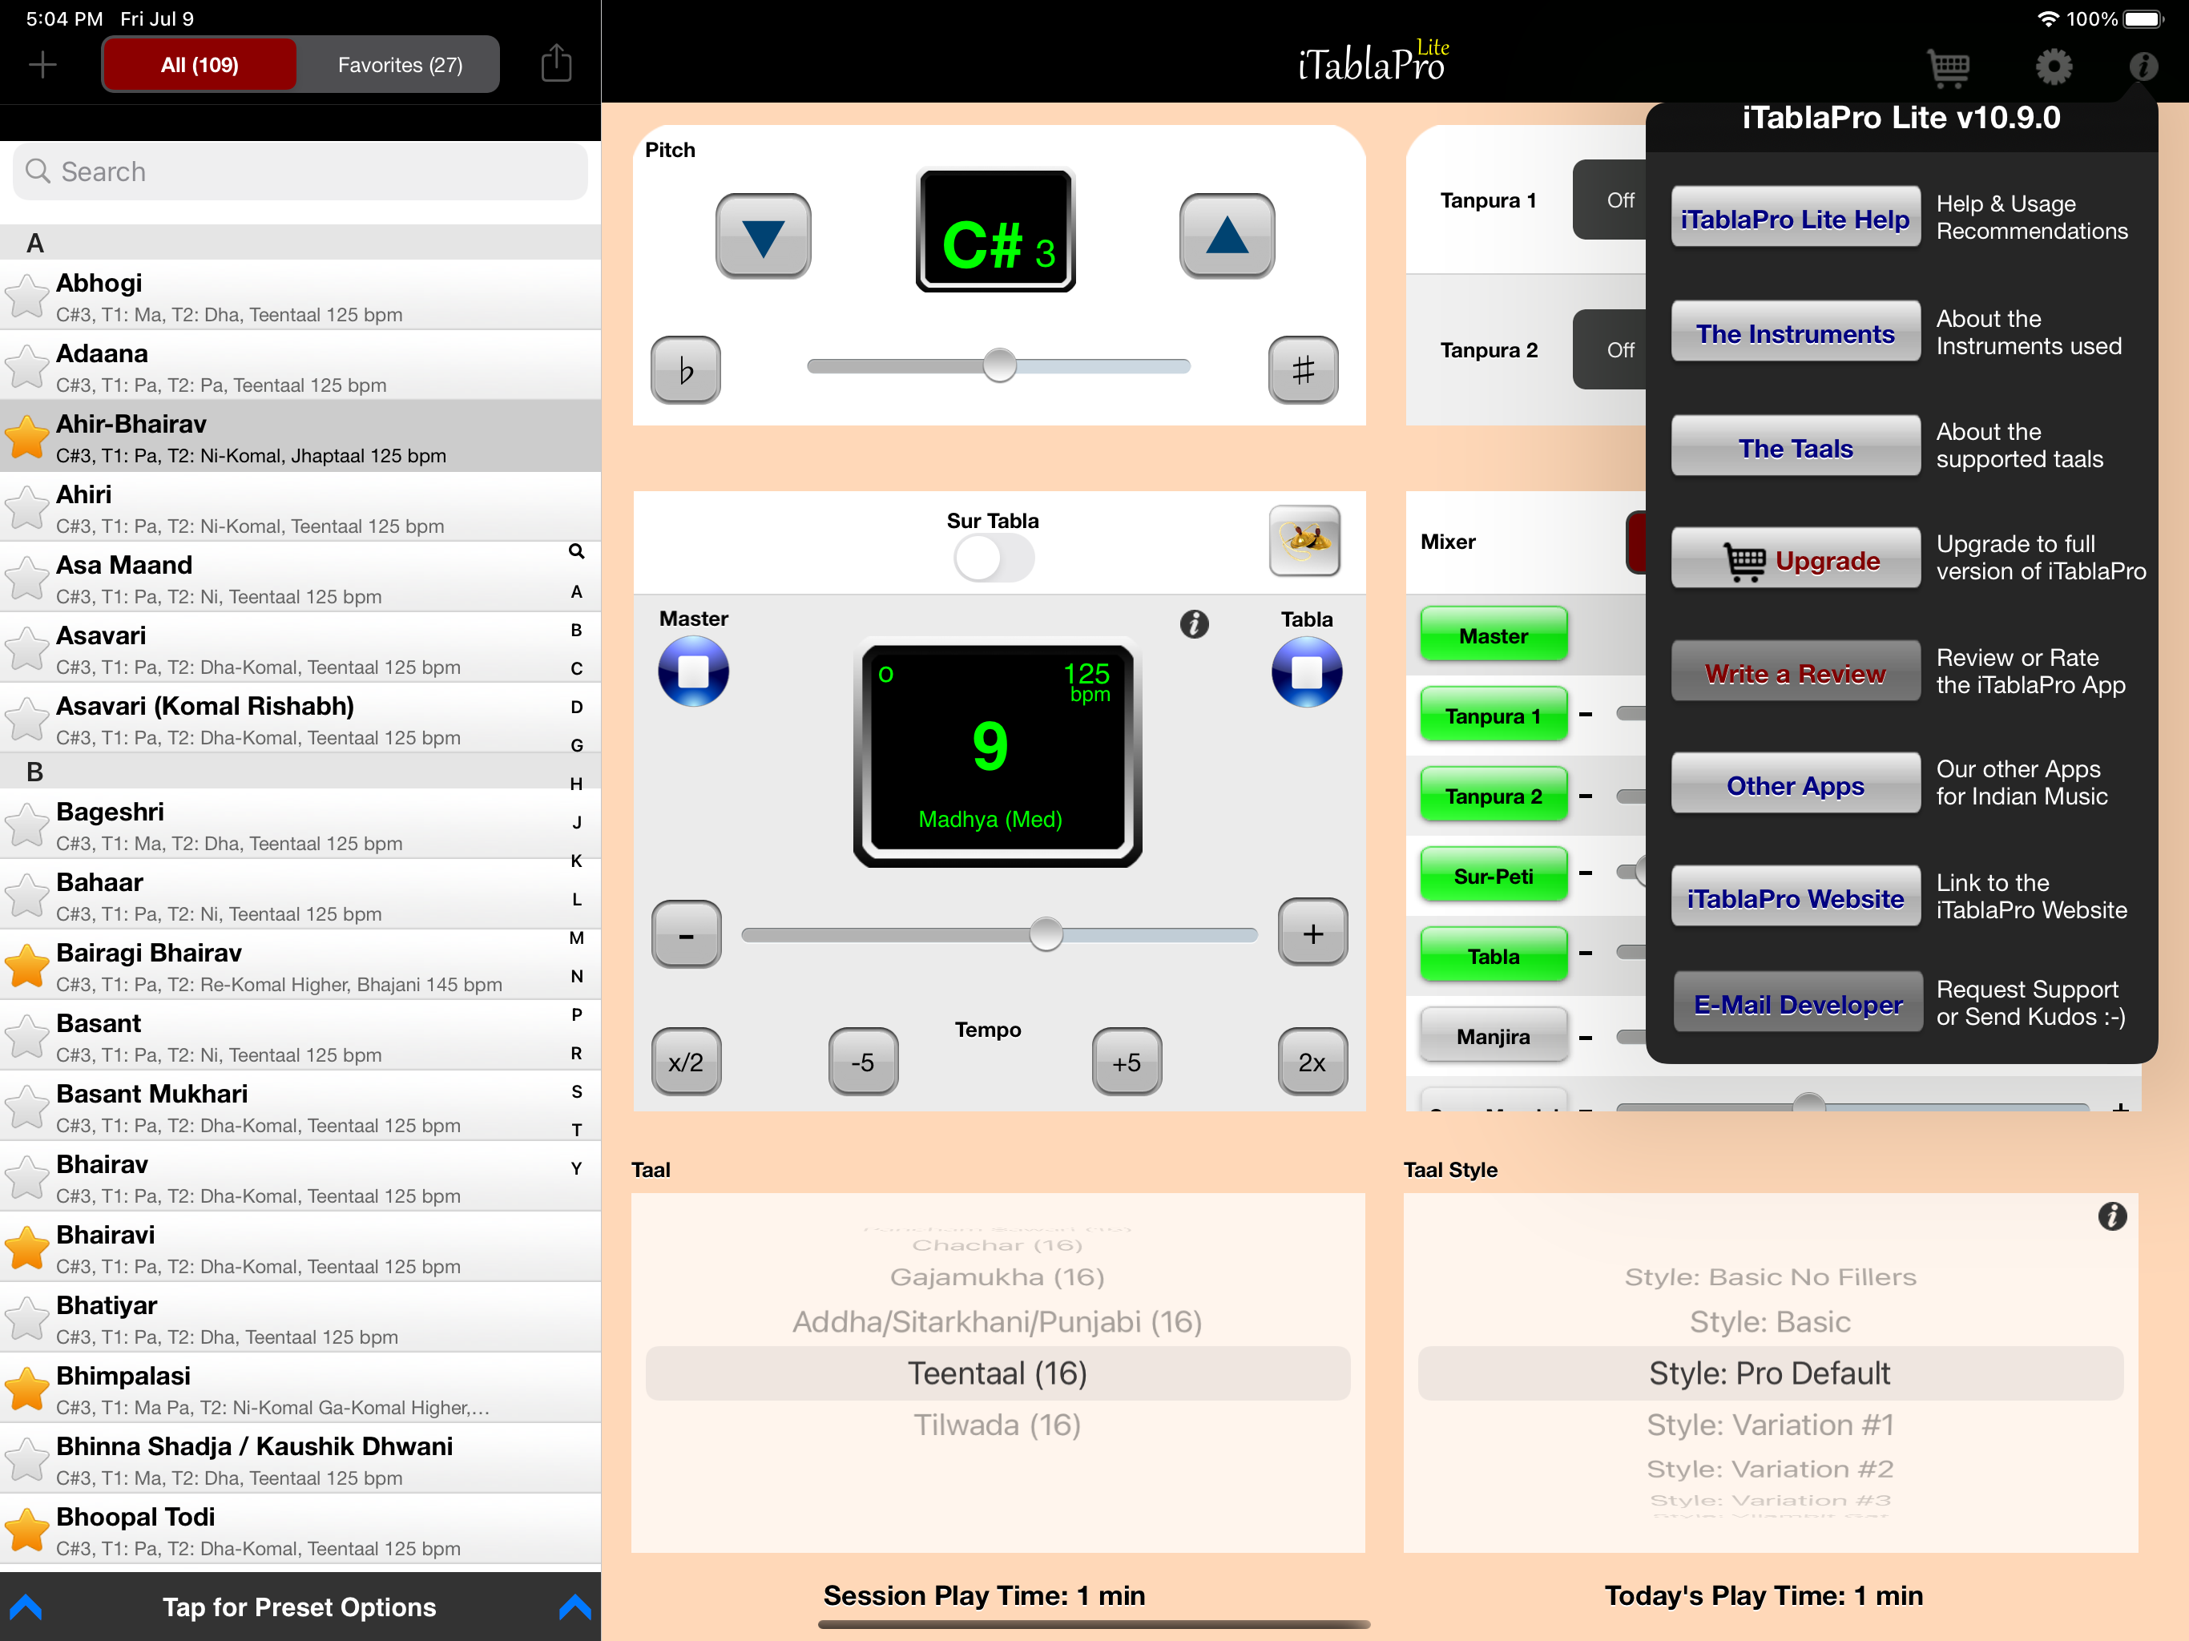Tap the info icon beside tempo display
The width and height of the screenshot is (2189, 1641).
(x=1195, y=624)
